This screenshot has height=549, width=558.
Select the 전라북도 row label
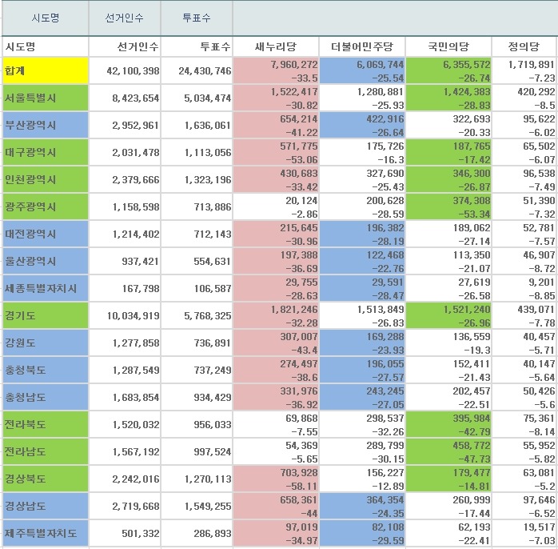(46, 424)
